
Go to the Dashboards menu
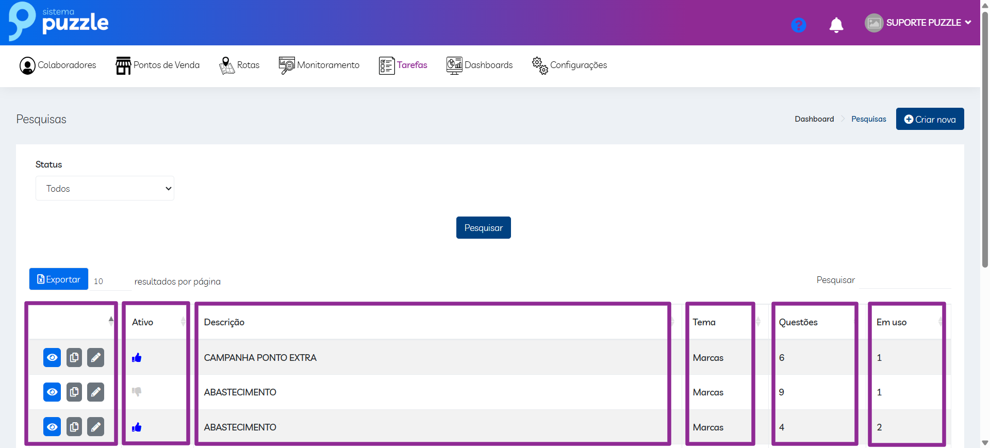(x=480, y=65)
